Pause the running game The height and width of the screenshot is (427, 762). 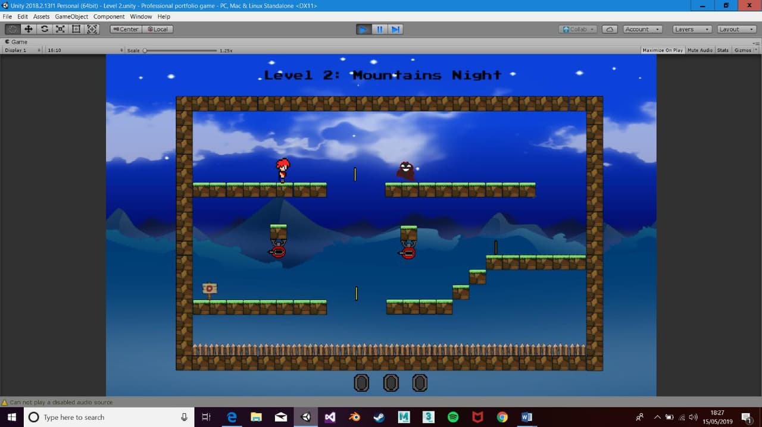pos(379,29)
